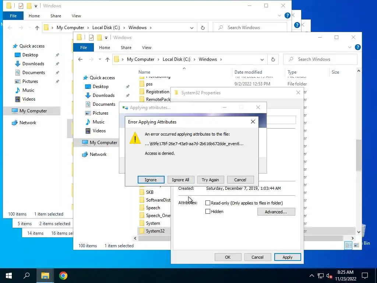Open the Advanced... attributes button
The image size is (377, 283).
[276, 212]
